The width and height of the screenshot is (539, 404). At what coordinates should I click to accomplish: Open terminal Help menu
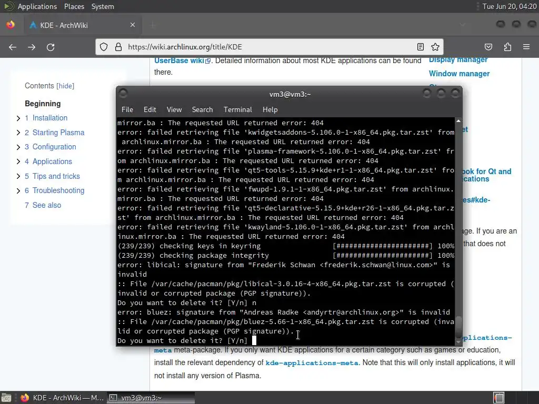click(x=270, y=109)
